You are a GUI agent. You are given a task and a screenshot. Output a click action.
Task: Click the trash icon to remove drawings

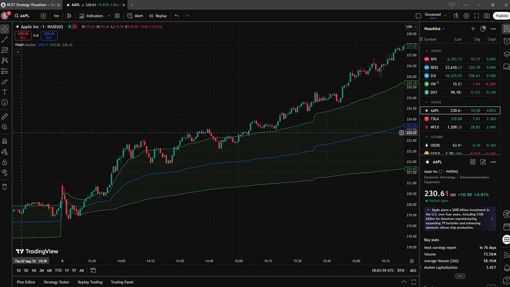(x=5, y=187)
